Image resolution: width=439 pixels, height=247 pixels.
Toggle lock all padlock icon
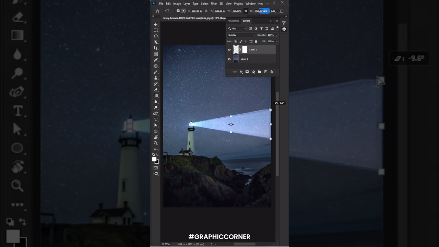(256, 41)
